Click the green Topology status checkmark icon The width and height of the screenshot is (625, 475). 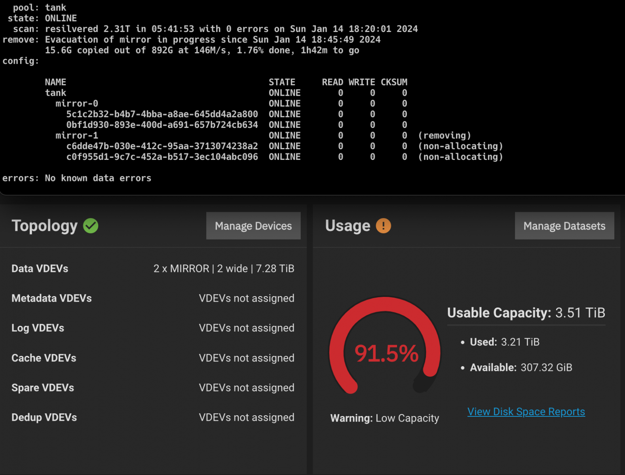click(91, 226)
